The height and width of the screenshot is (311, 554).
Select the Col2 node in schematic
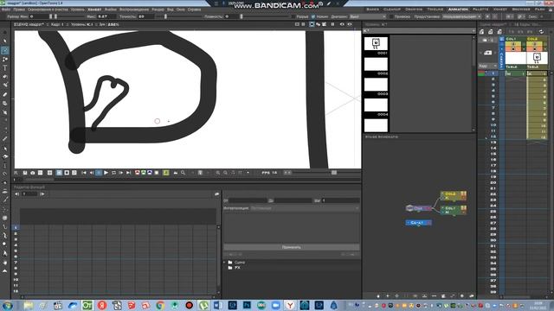click(x=454, y=196)
